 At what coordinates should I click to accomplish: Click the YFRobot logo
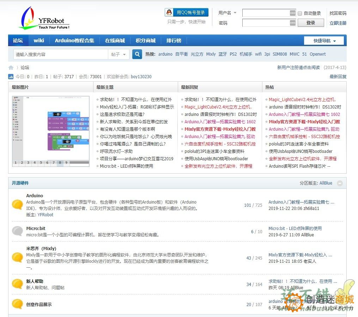[44, 18]
